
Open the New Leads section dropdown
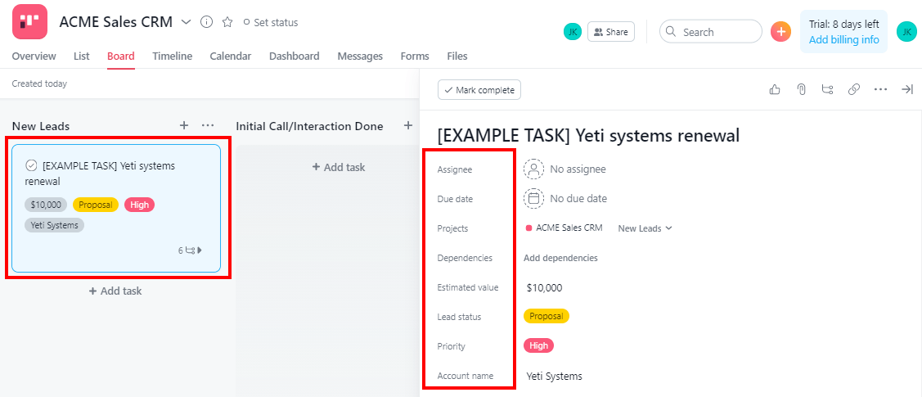[x=645, y=228]
